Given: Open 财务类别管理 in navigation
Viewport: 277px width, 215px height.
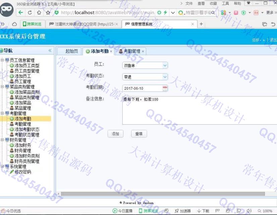Looking at the screenshot, I should 27,161.
